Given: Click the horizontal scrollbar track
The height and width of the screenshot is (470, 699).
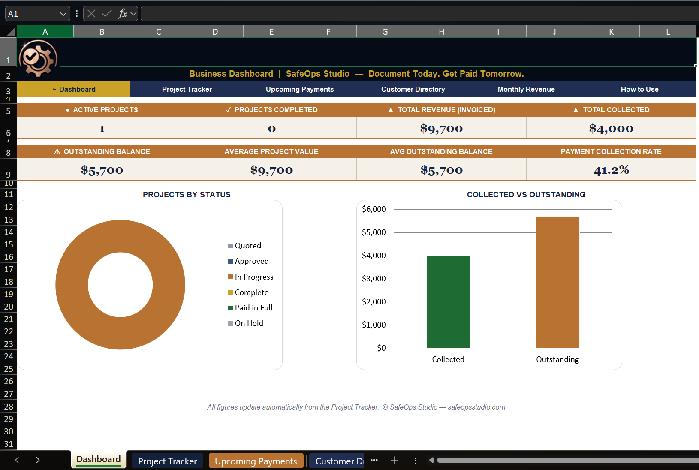Looking at the screenshot, I should (x=568, y=460).
